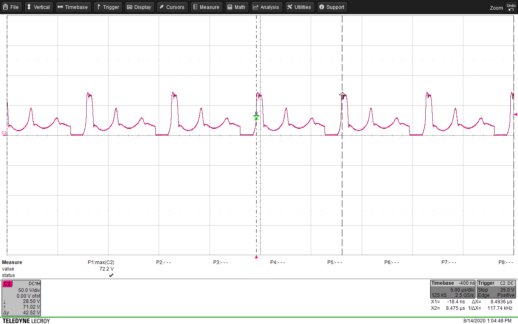
Task: Open the Display menu
Action: click(x=139, y=7)
